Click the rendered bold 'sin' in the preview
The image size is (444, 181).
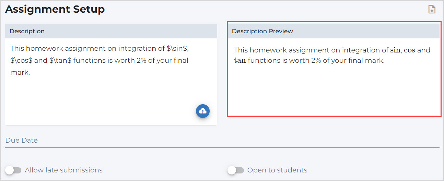[395, 50]
